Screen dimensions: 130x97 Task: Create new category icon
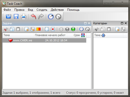pos(117,29)
